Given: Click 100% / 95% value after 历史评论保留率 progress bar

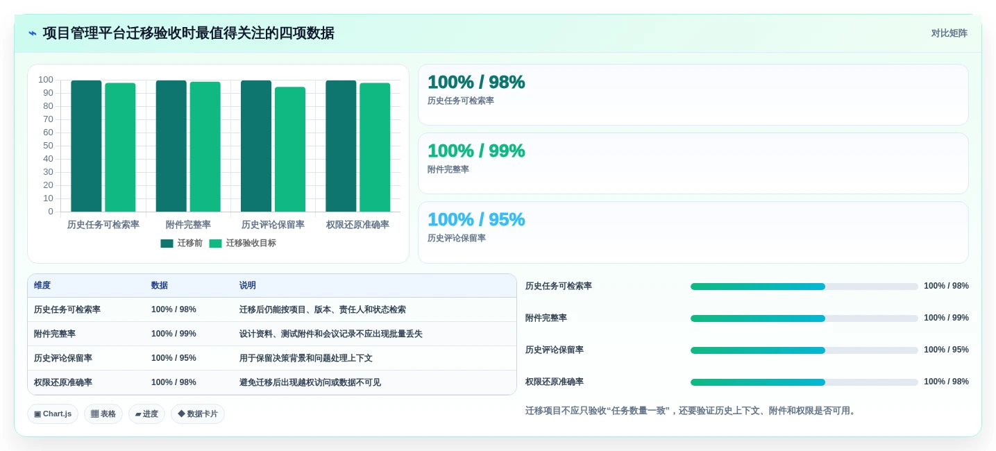Looking at the screenshot, I should pyautogui.click(x=946, y=350).
